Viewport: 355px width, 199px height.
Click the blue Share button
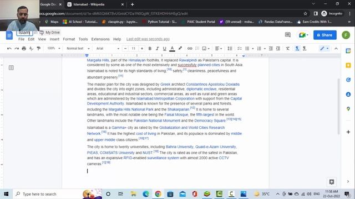tap(325, 35)
